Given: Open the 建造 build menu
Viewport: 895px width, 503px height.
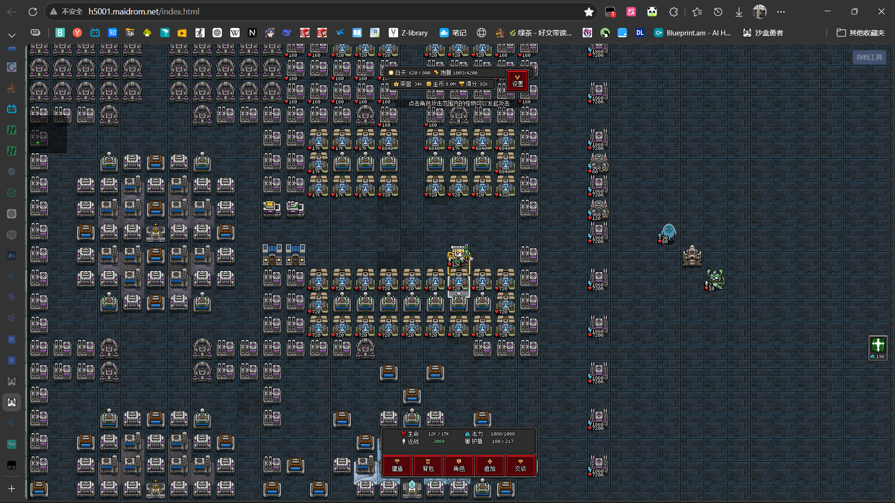Looking at the screenshot, I should coord(397,465).
